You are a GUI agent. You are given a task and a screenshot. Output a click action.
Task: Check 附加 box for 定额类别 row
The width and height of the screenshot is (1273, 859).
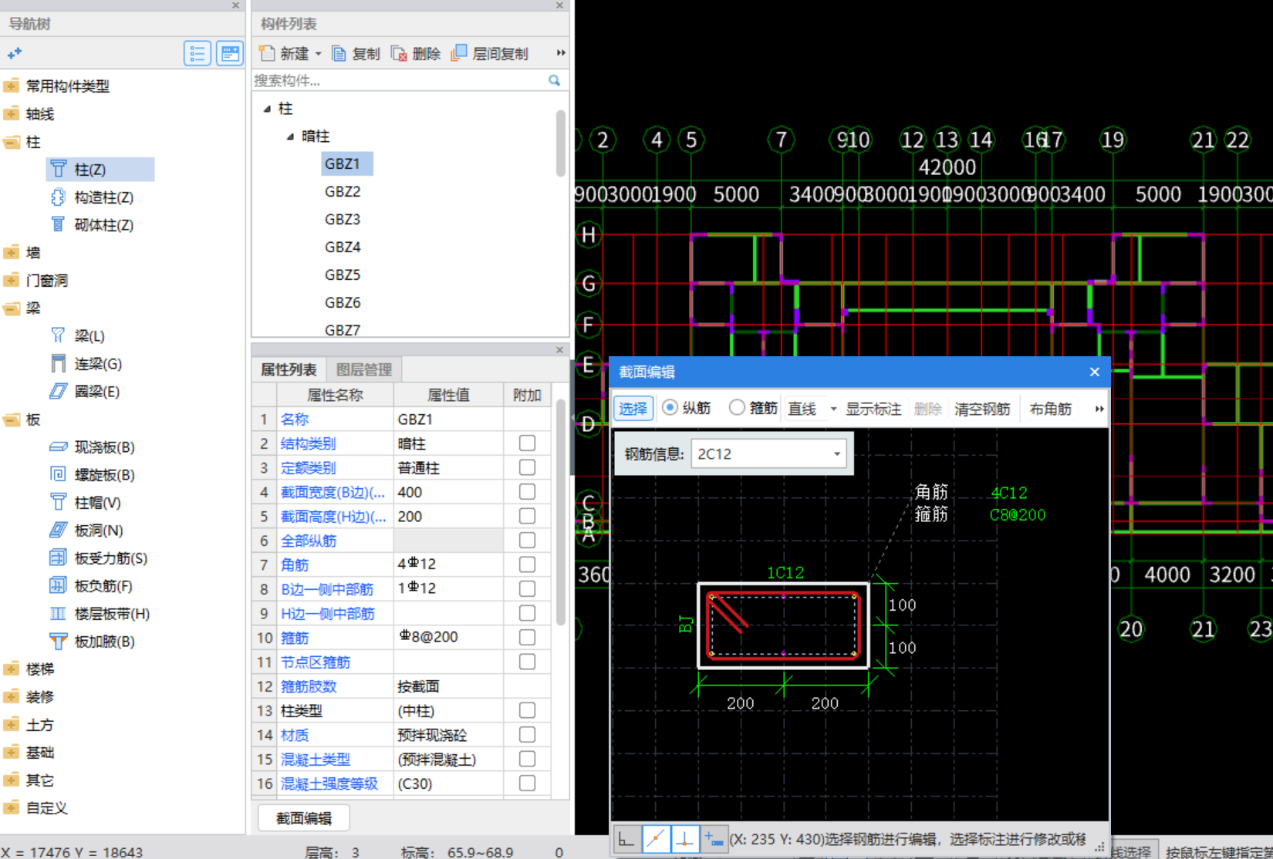(527, 467)
